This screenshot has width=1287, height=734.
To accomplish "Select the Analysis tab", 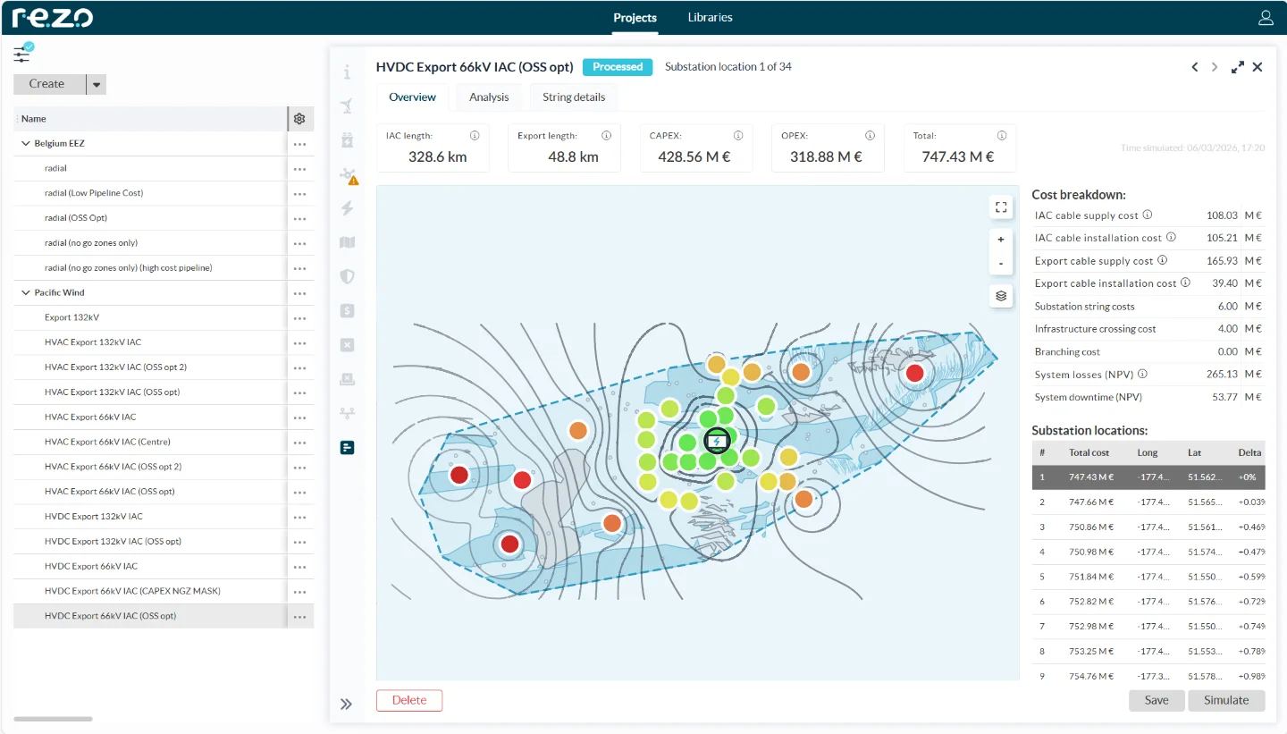I will [x=489, y=97].
